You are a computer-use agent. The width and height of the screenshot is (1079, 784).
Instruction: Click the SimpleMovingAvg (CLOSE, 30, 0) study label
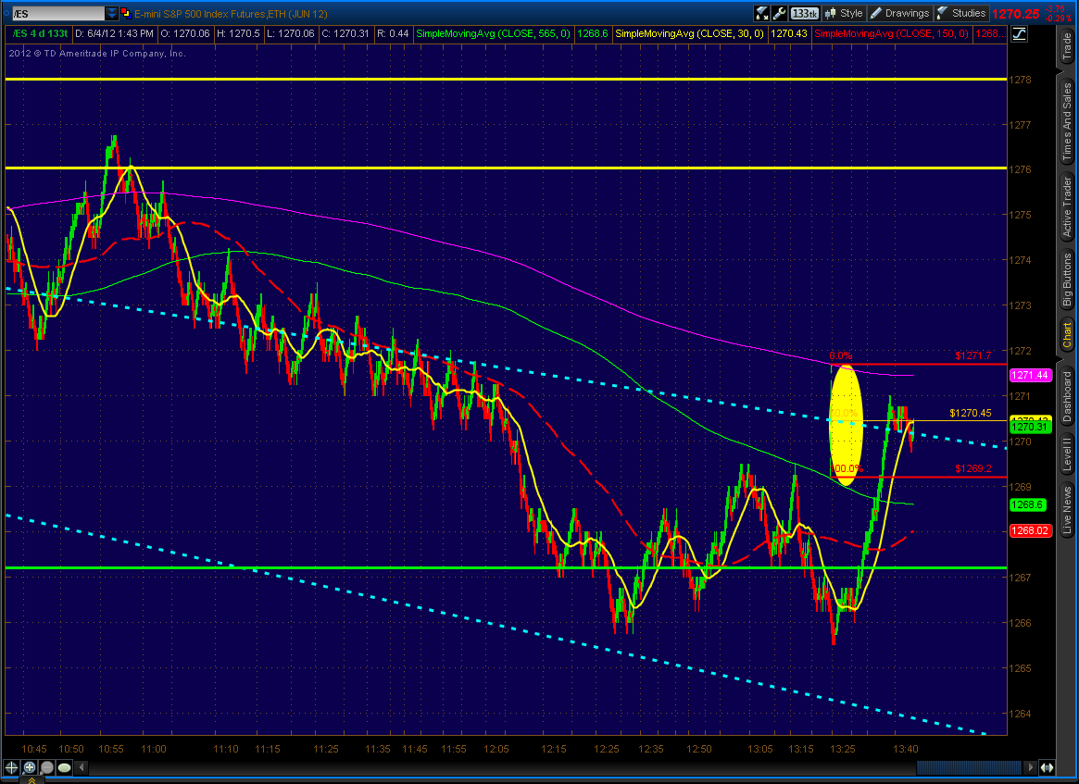tap(689, 33)
